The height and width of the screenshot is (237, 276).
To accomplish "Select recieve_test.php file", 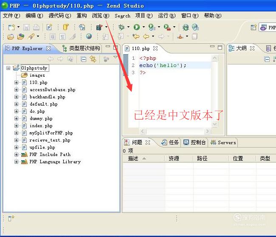I will pos(50,140).
